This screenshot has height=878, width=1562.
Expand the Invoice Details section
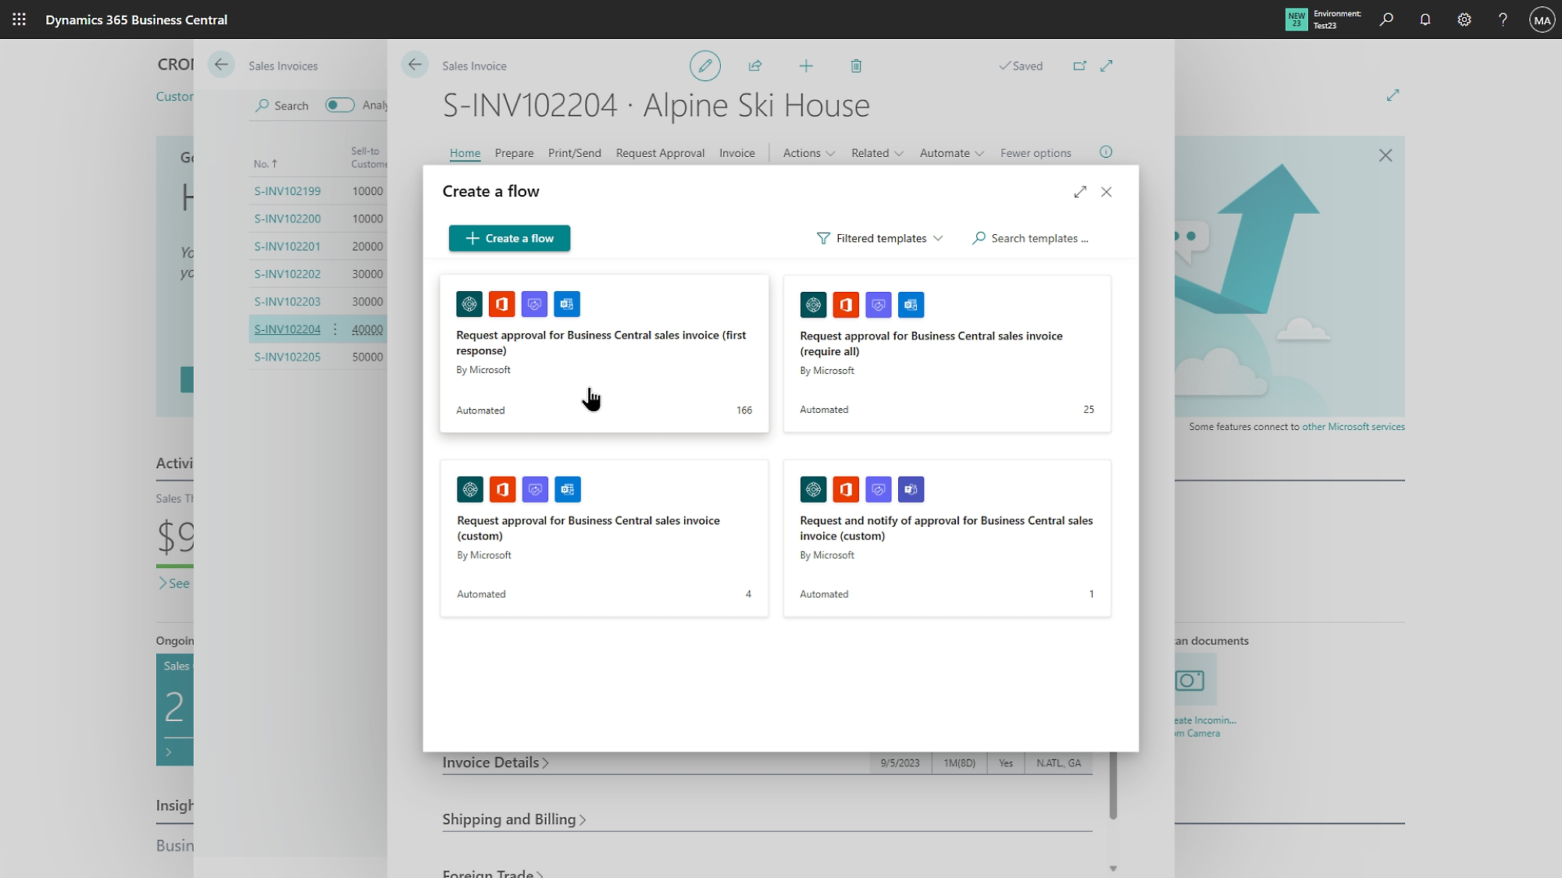(x=495, y=762)
